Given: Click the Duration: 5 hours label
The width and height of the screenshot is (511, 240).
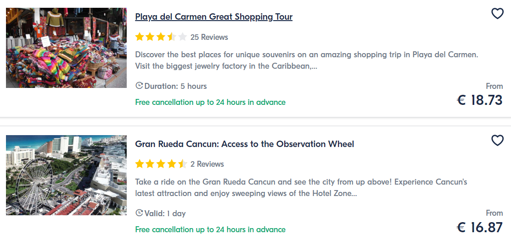Looking at the screenshot, I should click(176, 86).
